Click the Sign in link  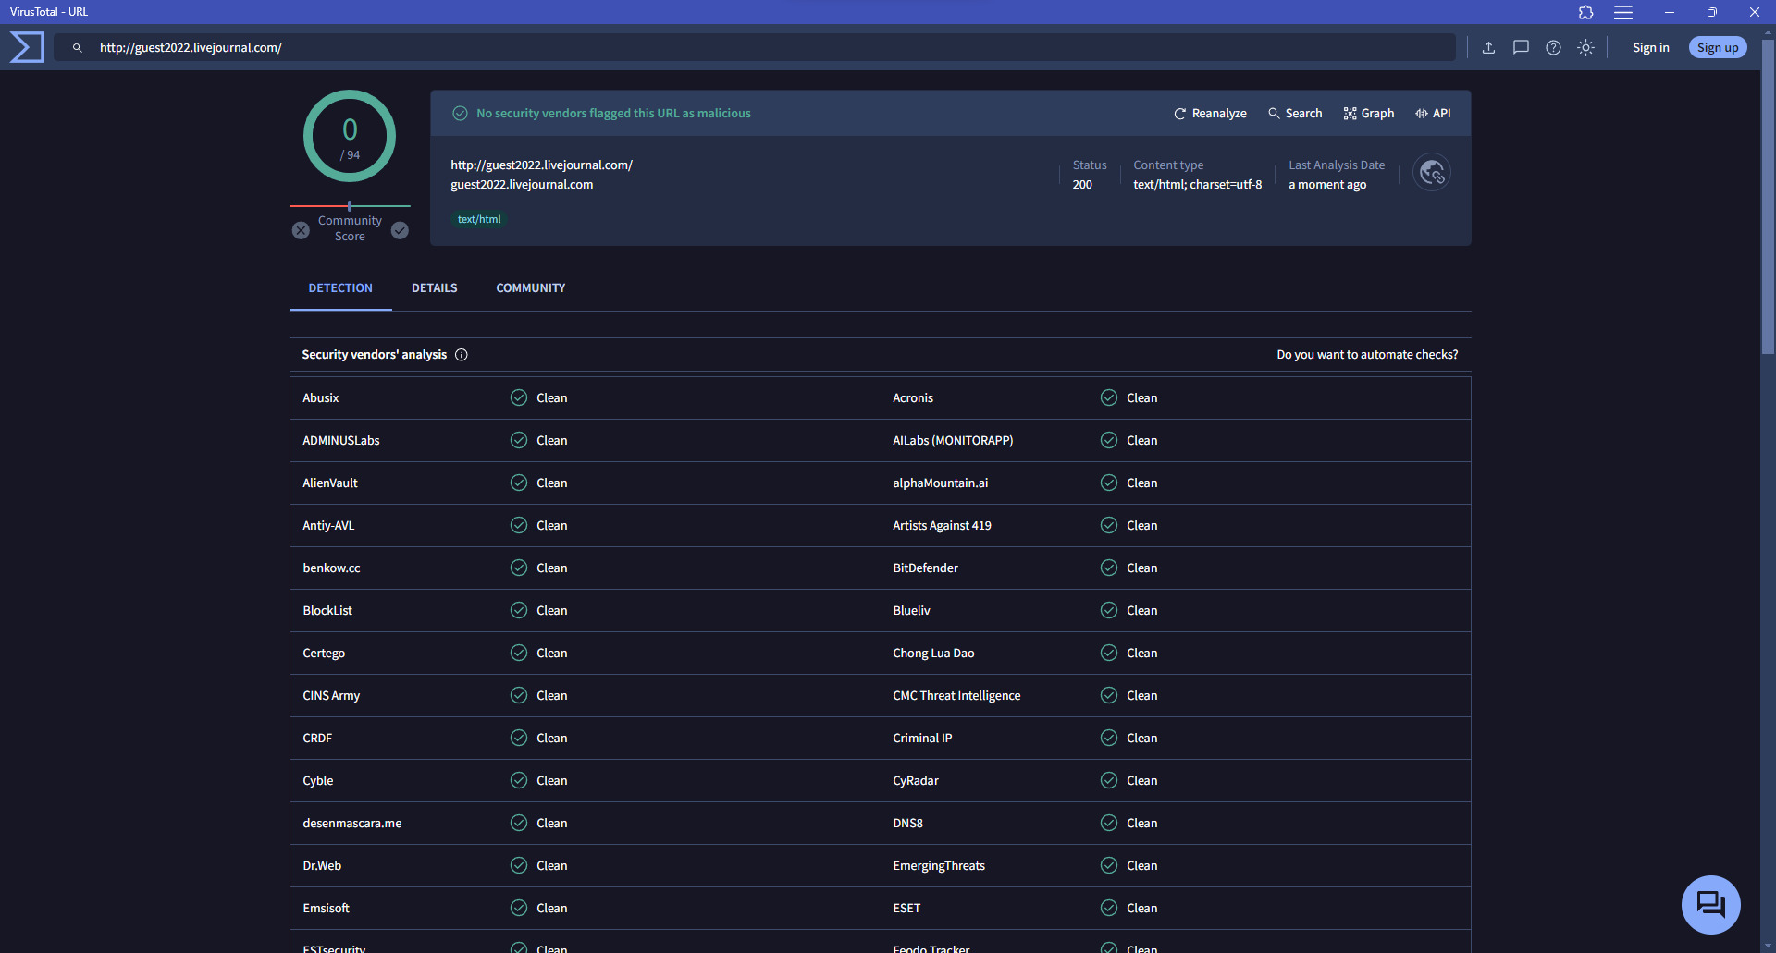point(1650,48)
